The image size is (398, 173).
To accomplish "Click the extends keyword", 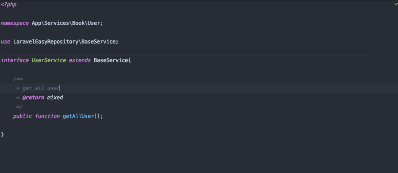I will (x=80, y=60).
